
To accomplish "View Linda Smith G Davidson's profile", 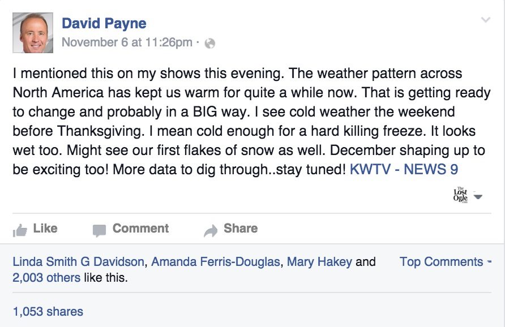I will [79, 262].
